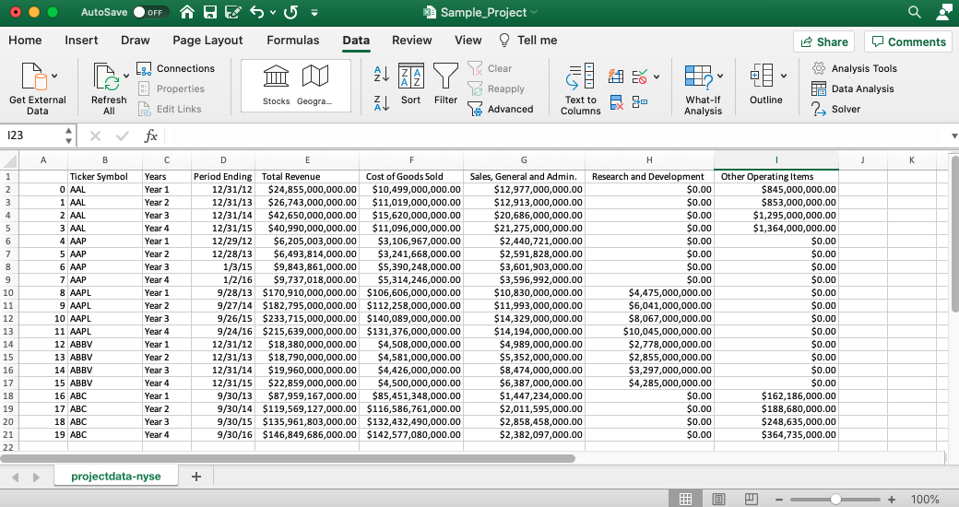This screenshot has height=507, width=959.
Task: Adjust the zoom slider handle
Action: tap(835, 499)
